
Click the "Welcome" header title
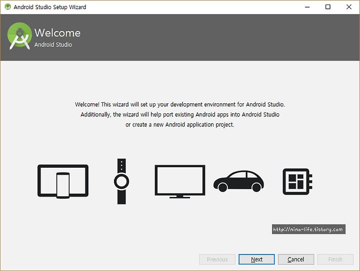57,33
